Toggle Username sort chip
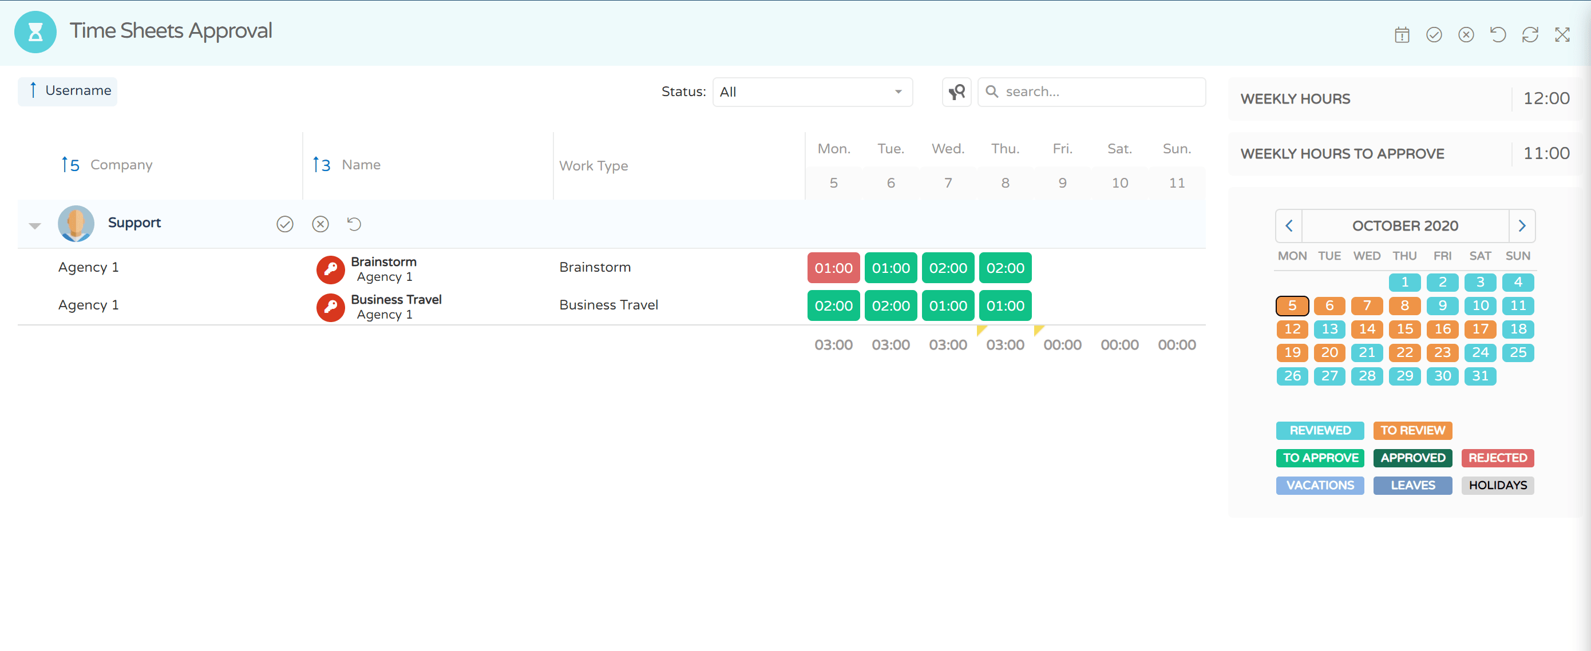The height and width of the screenshot is (651, 1591). (68, 91)
